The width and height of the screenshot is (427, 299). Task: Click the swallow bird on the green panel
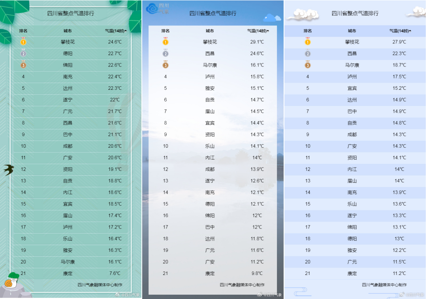(9, 170)
